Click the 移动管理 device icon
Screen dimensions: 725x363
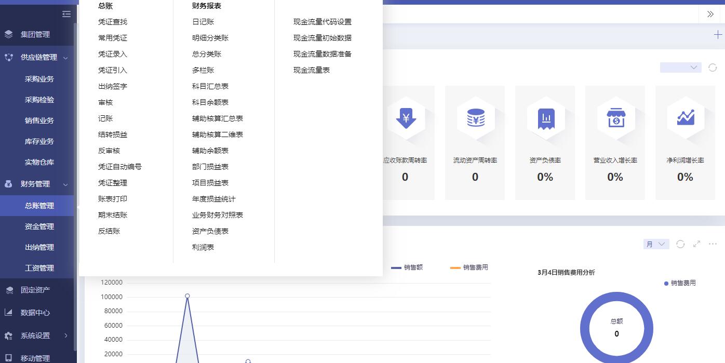(x=9, y=358)
